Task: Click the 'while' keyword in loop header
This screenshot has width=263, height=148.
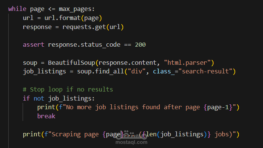Action: (x=17, y=9)
